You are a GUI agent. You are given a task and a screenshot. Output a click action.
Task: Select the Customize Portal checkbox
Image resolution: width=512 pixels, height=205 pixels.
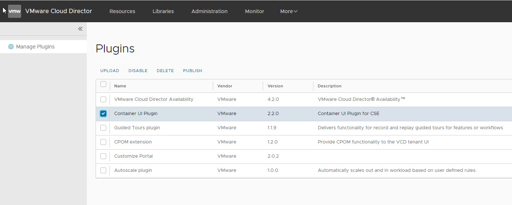coord(103,156)
